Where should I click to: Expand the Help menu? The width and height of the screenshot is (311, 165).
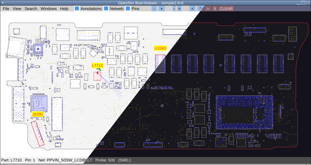pos(64,8)
